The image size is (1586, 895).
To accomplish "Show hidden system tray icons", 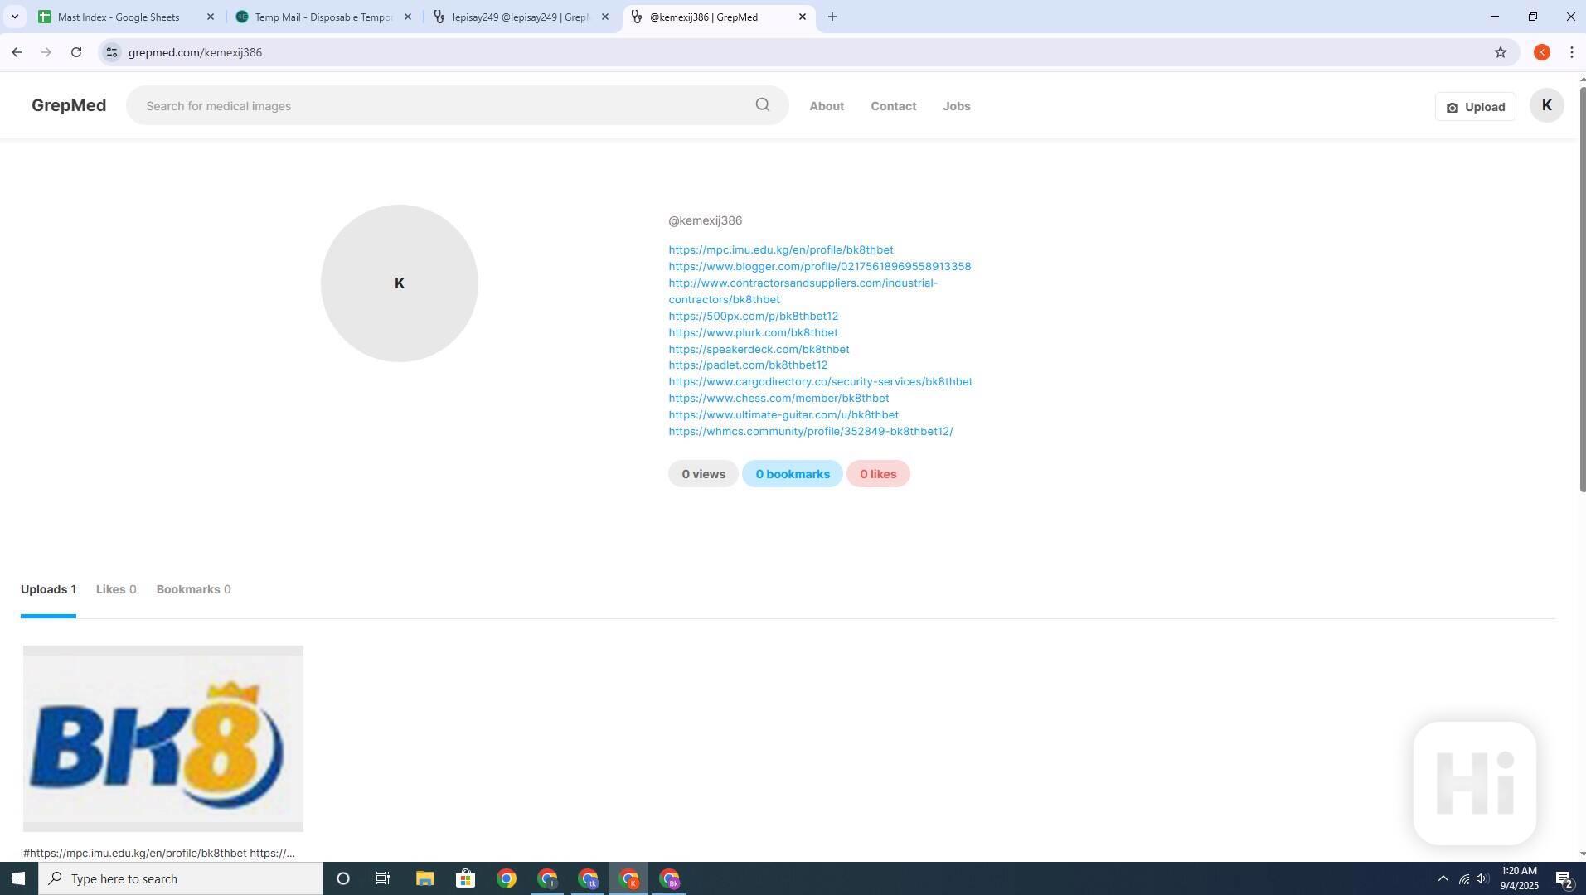I will coord(1443,878).
